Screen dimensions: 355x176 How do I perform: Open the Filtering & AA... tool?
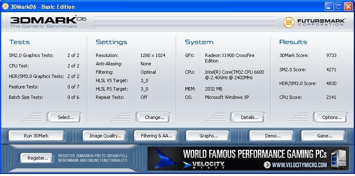[156, 136]
